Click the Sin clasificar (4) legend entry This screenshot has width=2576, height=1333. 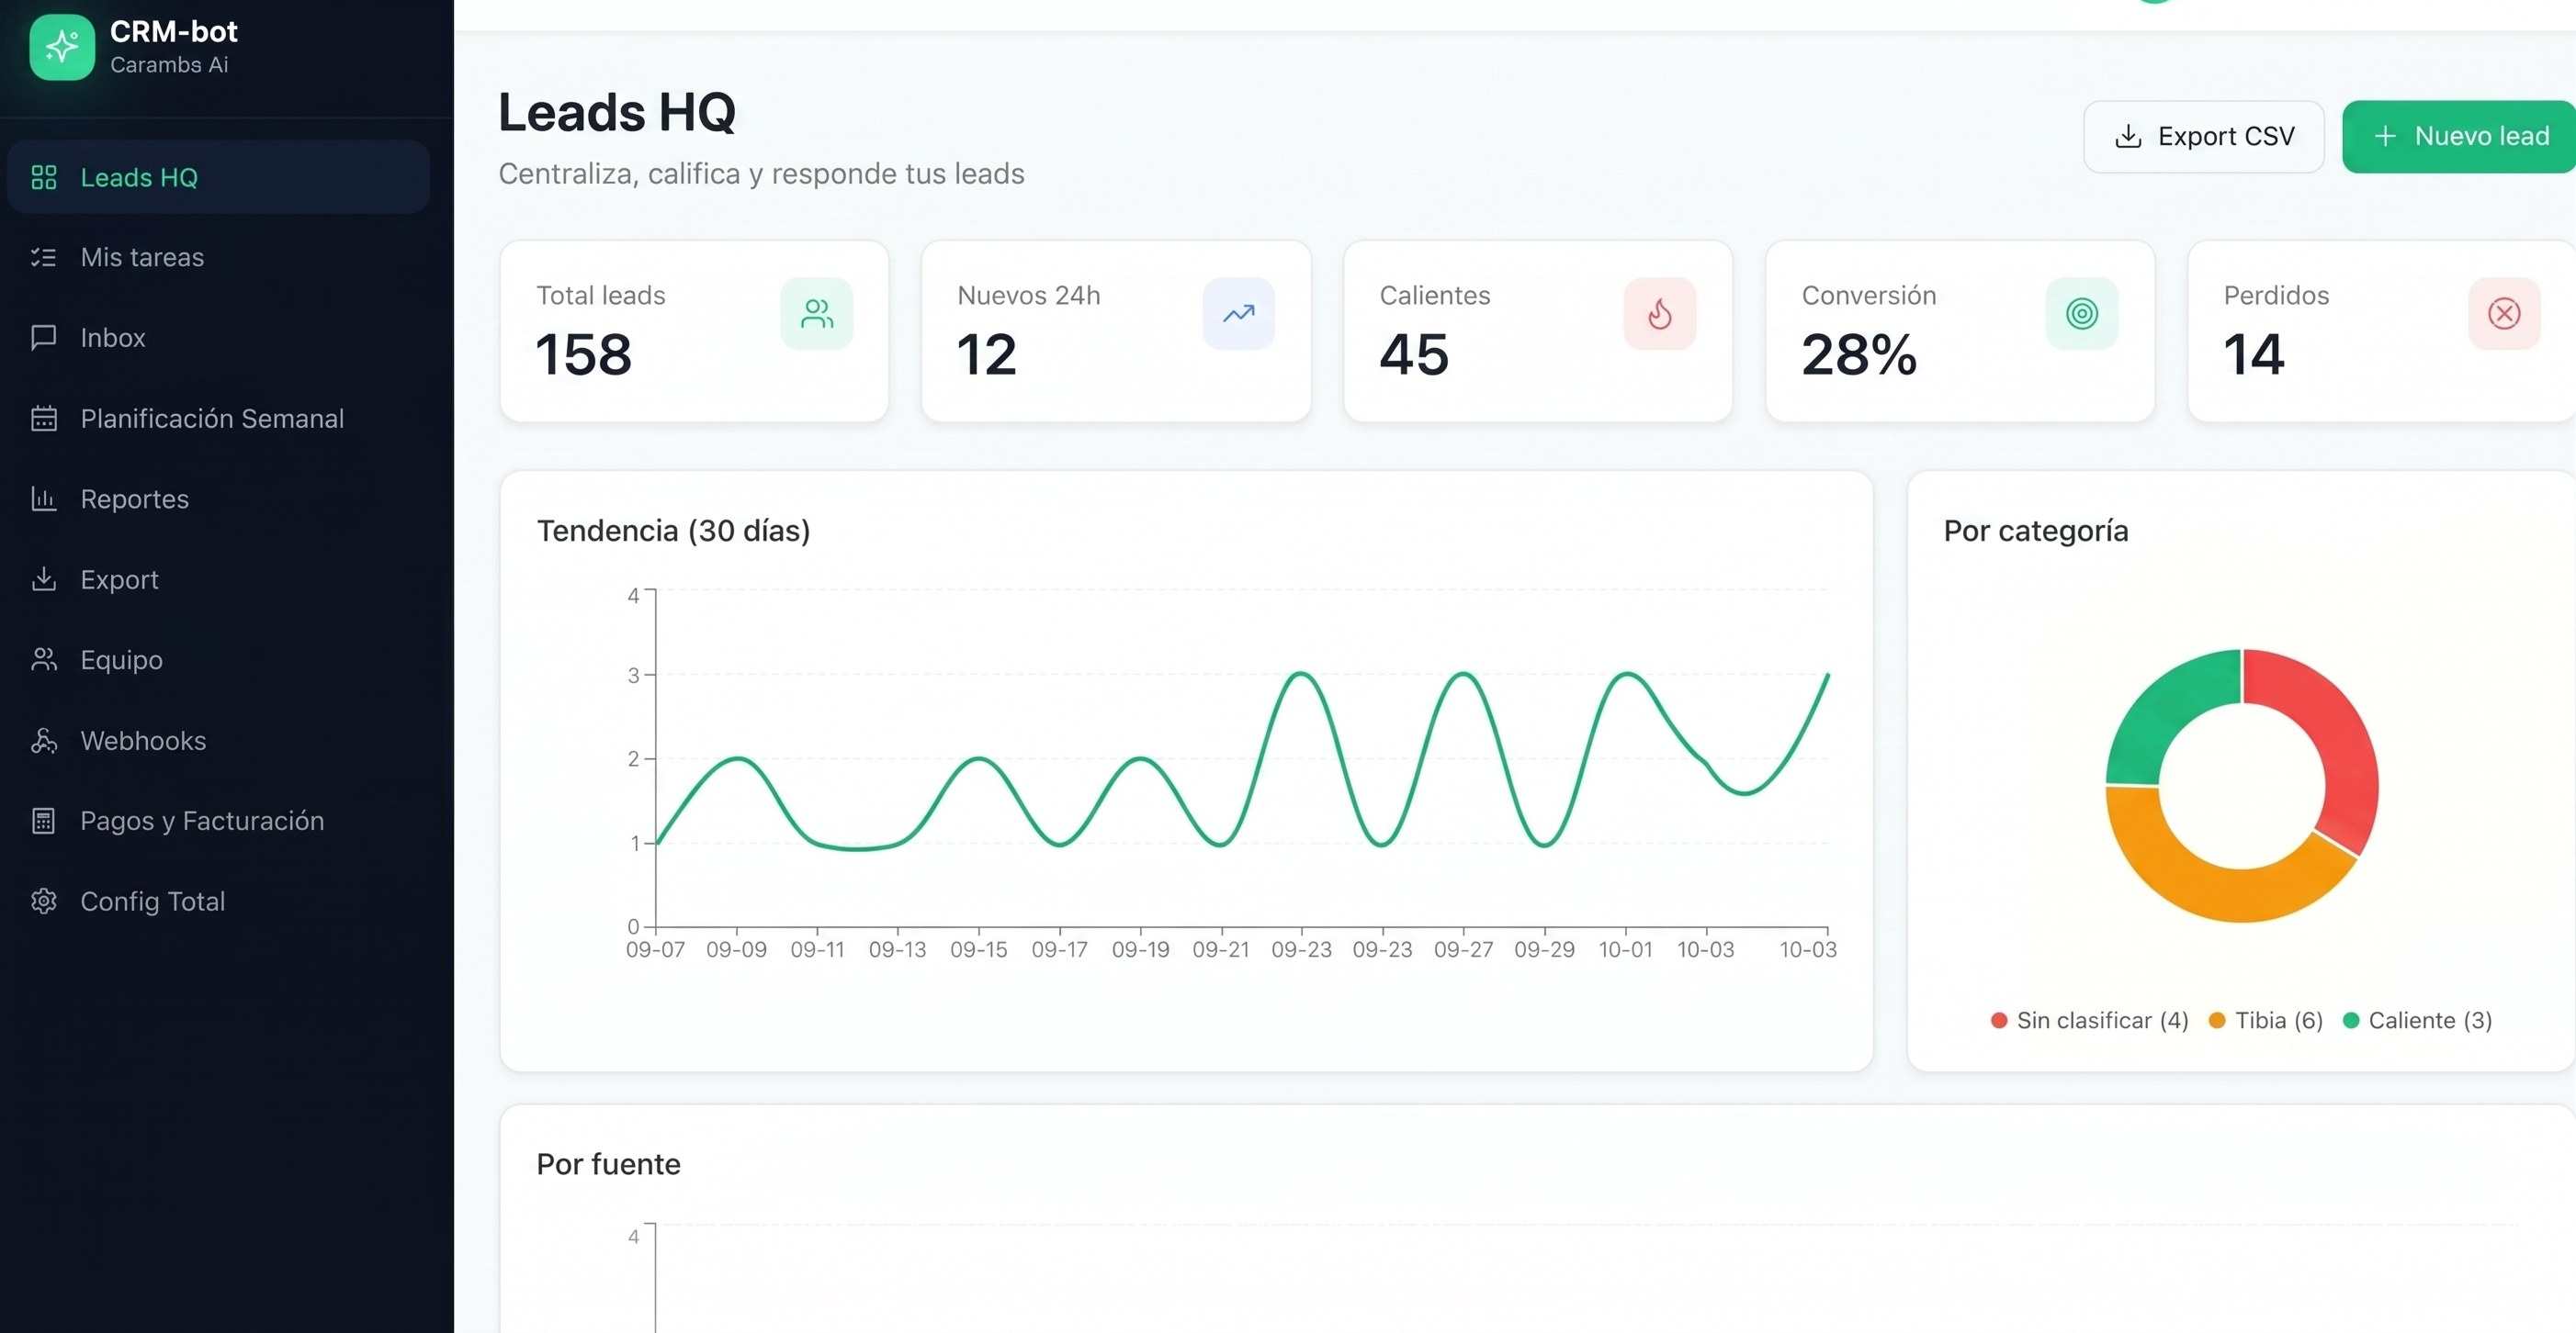tap(2089, 1020)
